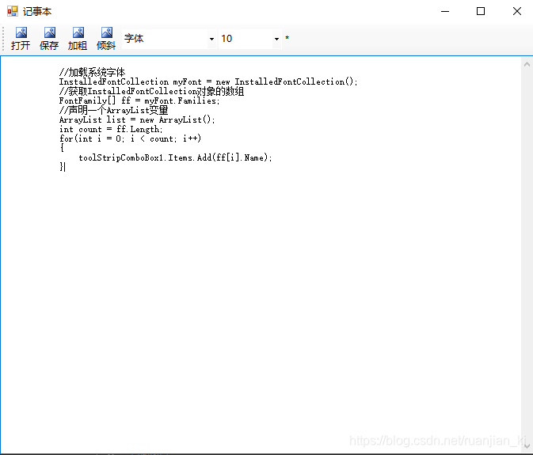533x455 pixels.
Task: Click the scrollbar down arrow
Action: point(527,446)
